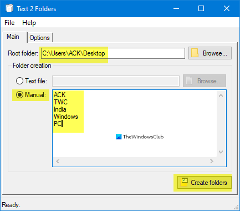Viewport: 240px width, 211px height.
Task: Click the 'India' line in manual list
Action: tap(60, 109)
